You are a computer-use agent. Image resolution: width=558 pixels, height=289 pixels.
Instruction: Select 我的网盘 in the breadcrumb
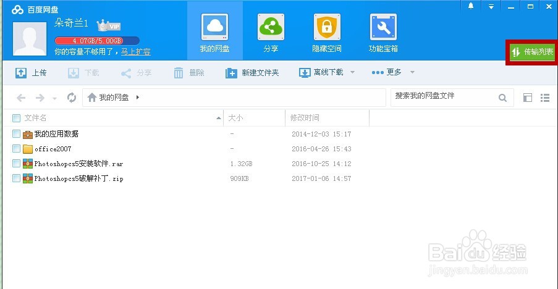[114, 98]
